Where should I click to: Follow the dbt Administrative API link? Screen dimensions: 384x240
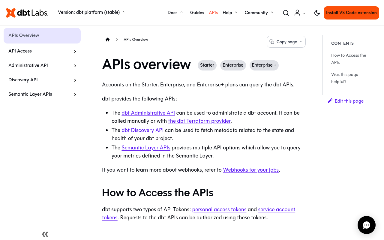click(148, 113)
